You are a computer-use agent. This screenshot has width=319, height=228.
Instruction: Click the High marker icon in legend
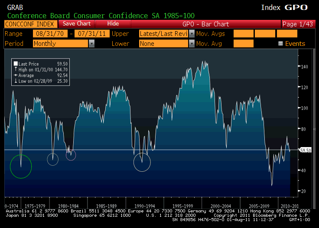(x=16, y=69)
